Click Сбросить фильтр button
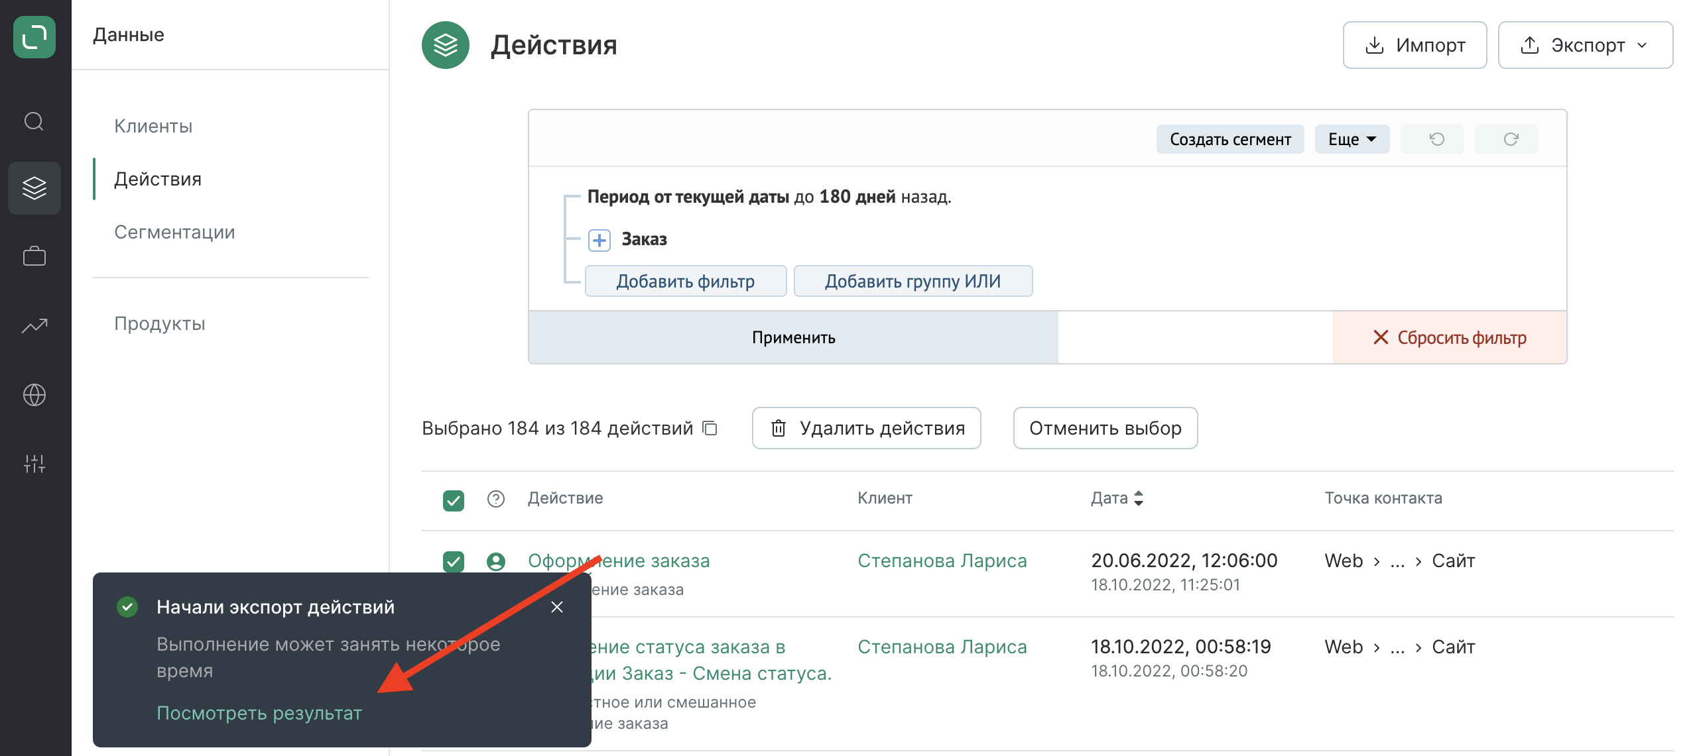The width and height of the screenshot is (1699, 756). [1450, 337]
